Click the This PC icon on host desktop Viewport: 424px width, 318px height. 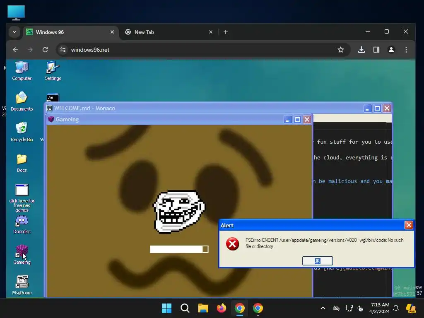16,12
